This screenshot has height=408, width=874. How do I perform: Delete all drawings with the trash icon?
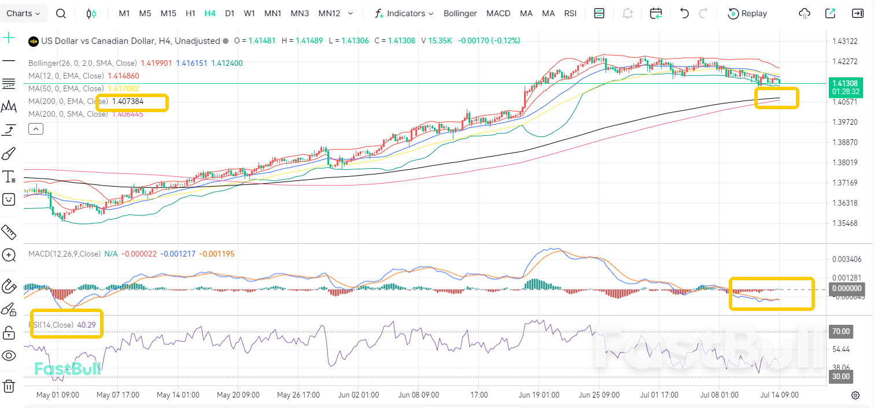pyautogui.click(x=9, y=385)
